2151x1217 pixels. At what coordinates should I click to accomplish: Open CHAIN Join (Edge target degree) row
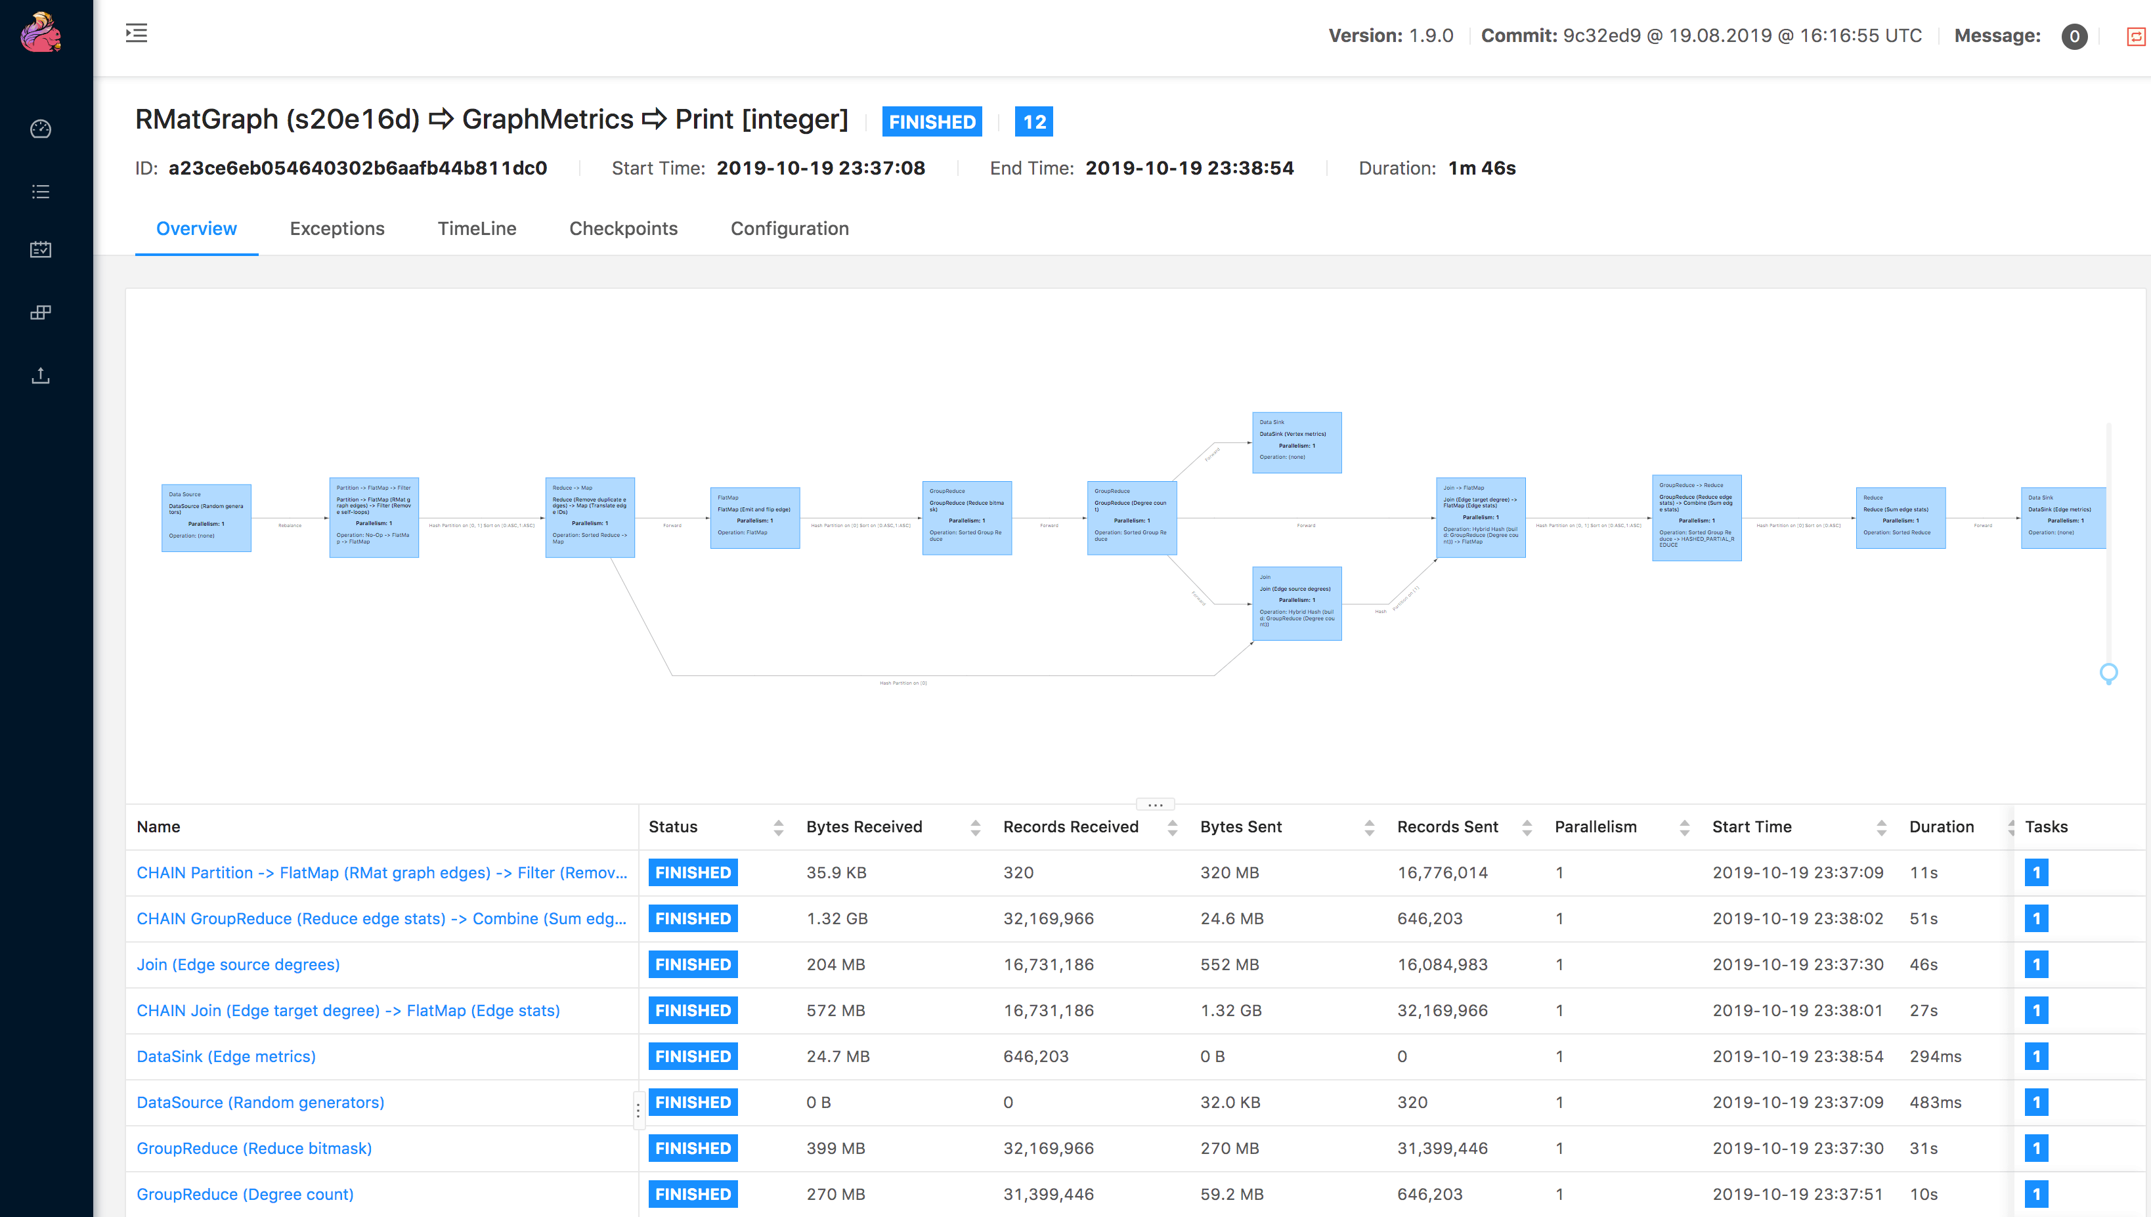pos(348,1010)
